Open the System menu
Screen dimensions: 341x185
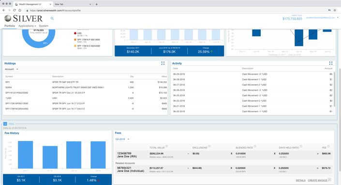[44, 26]
